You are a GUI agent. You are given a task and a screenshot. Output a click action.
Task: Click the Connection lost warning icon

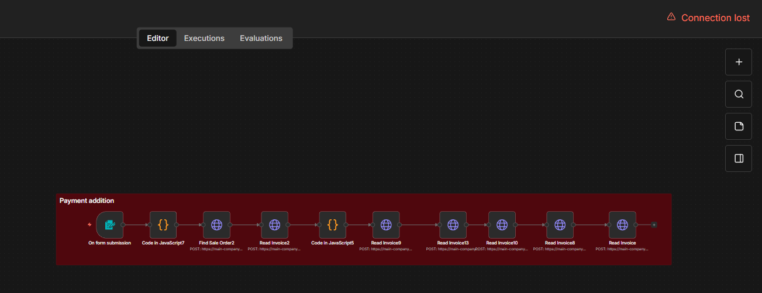pyautogui.click(x=671, y=17)
